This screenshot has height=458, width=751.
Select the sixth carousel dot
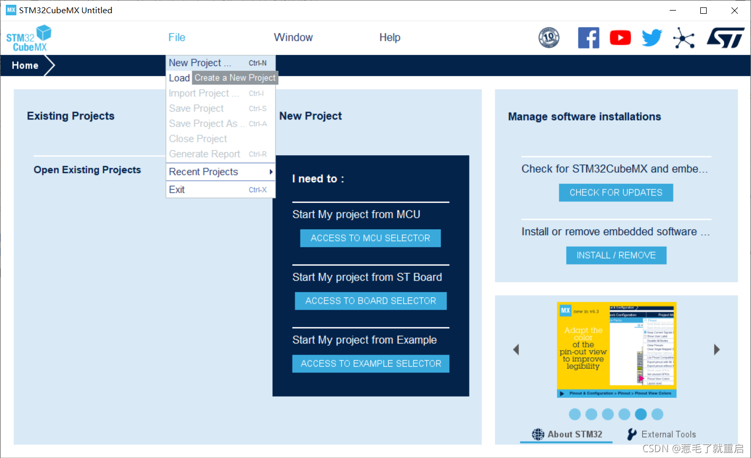[x=657, y=414]
